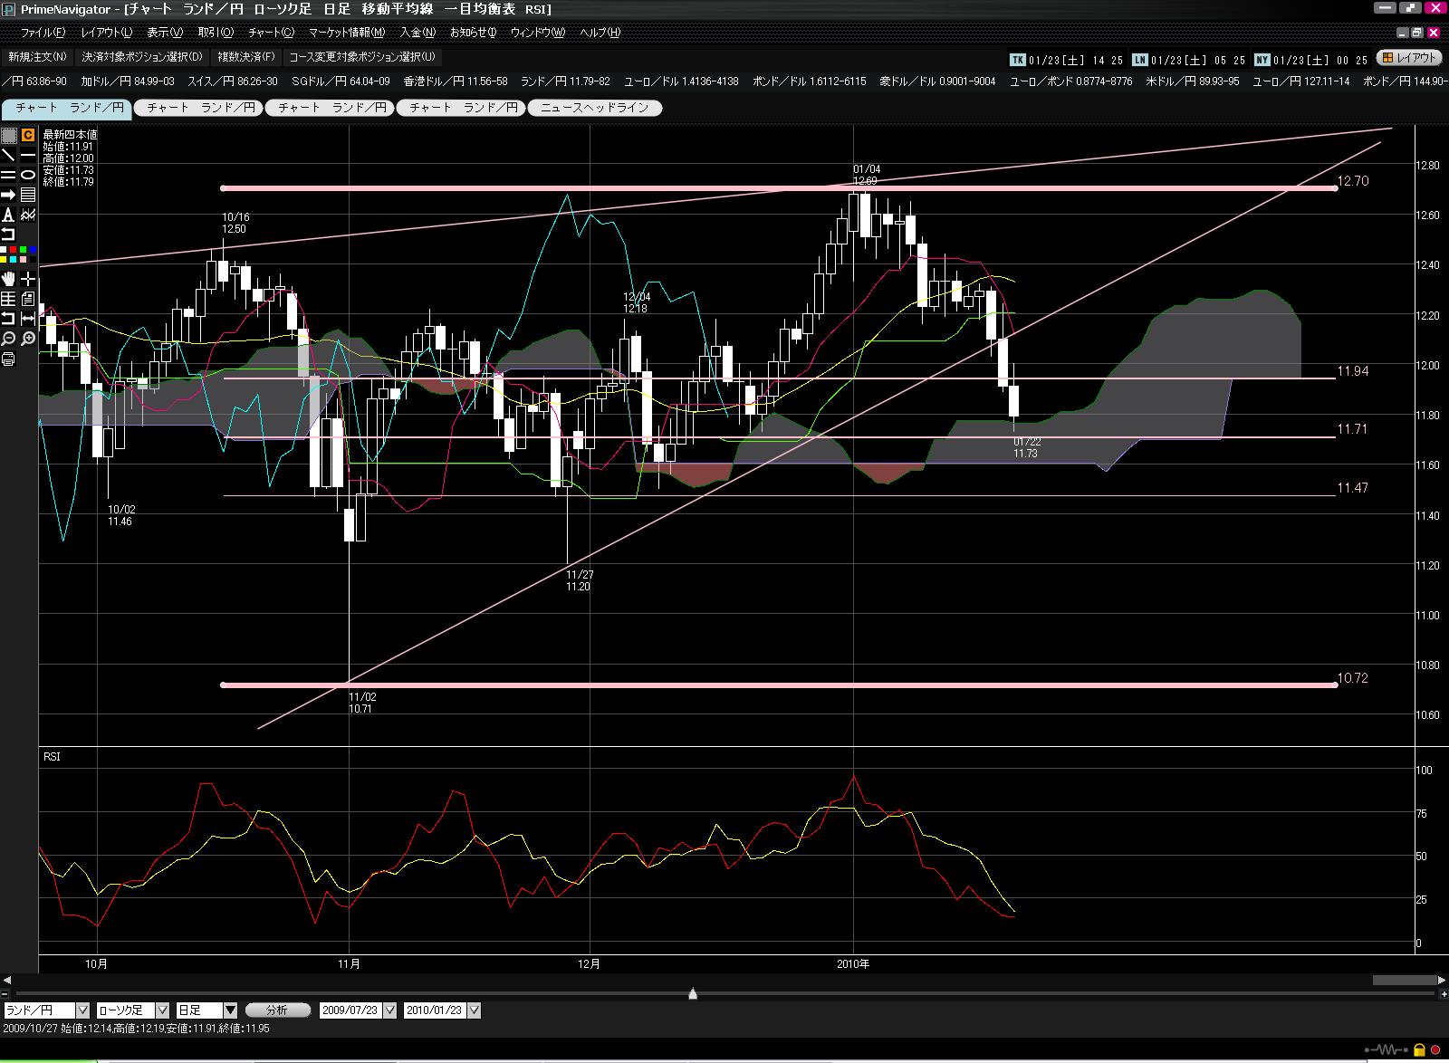Open the マーケット情報 menu
Screen dimensions: 1449x1063
346,33
